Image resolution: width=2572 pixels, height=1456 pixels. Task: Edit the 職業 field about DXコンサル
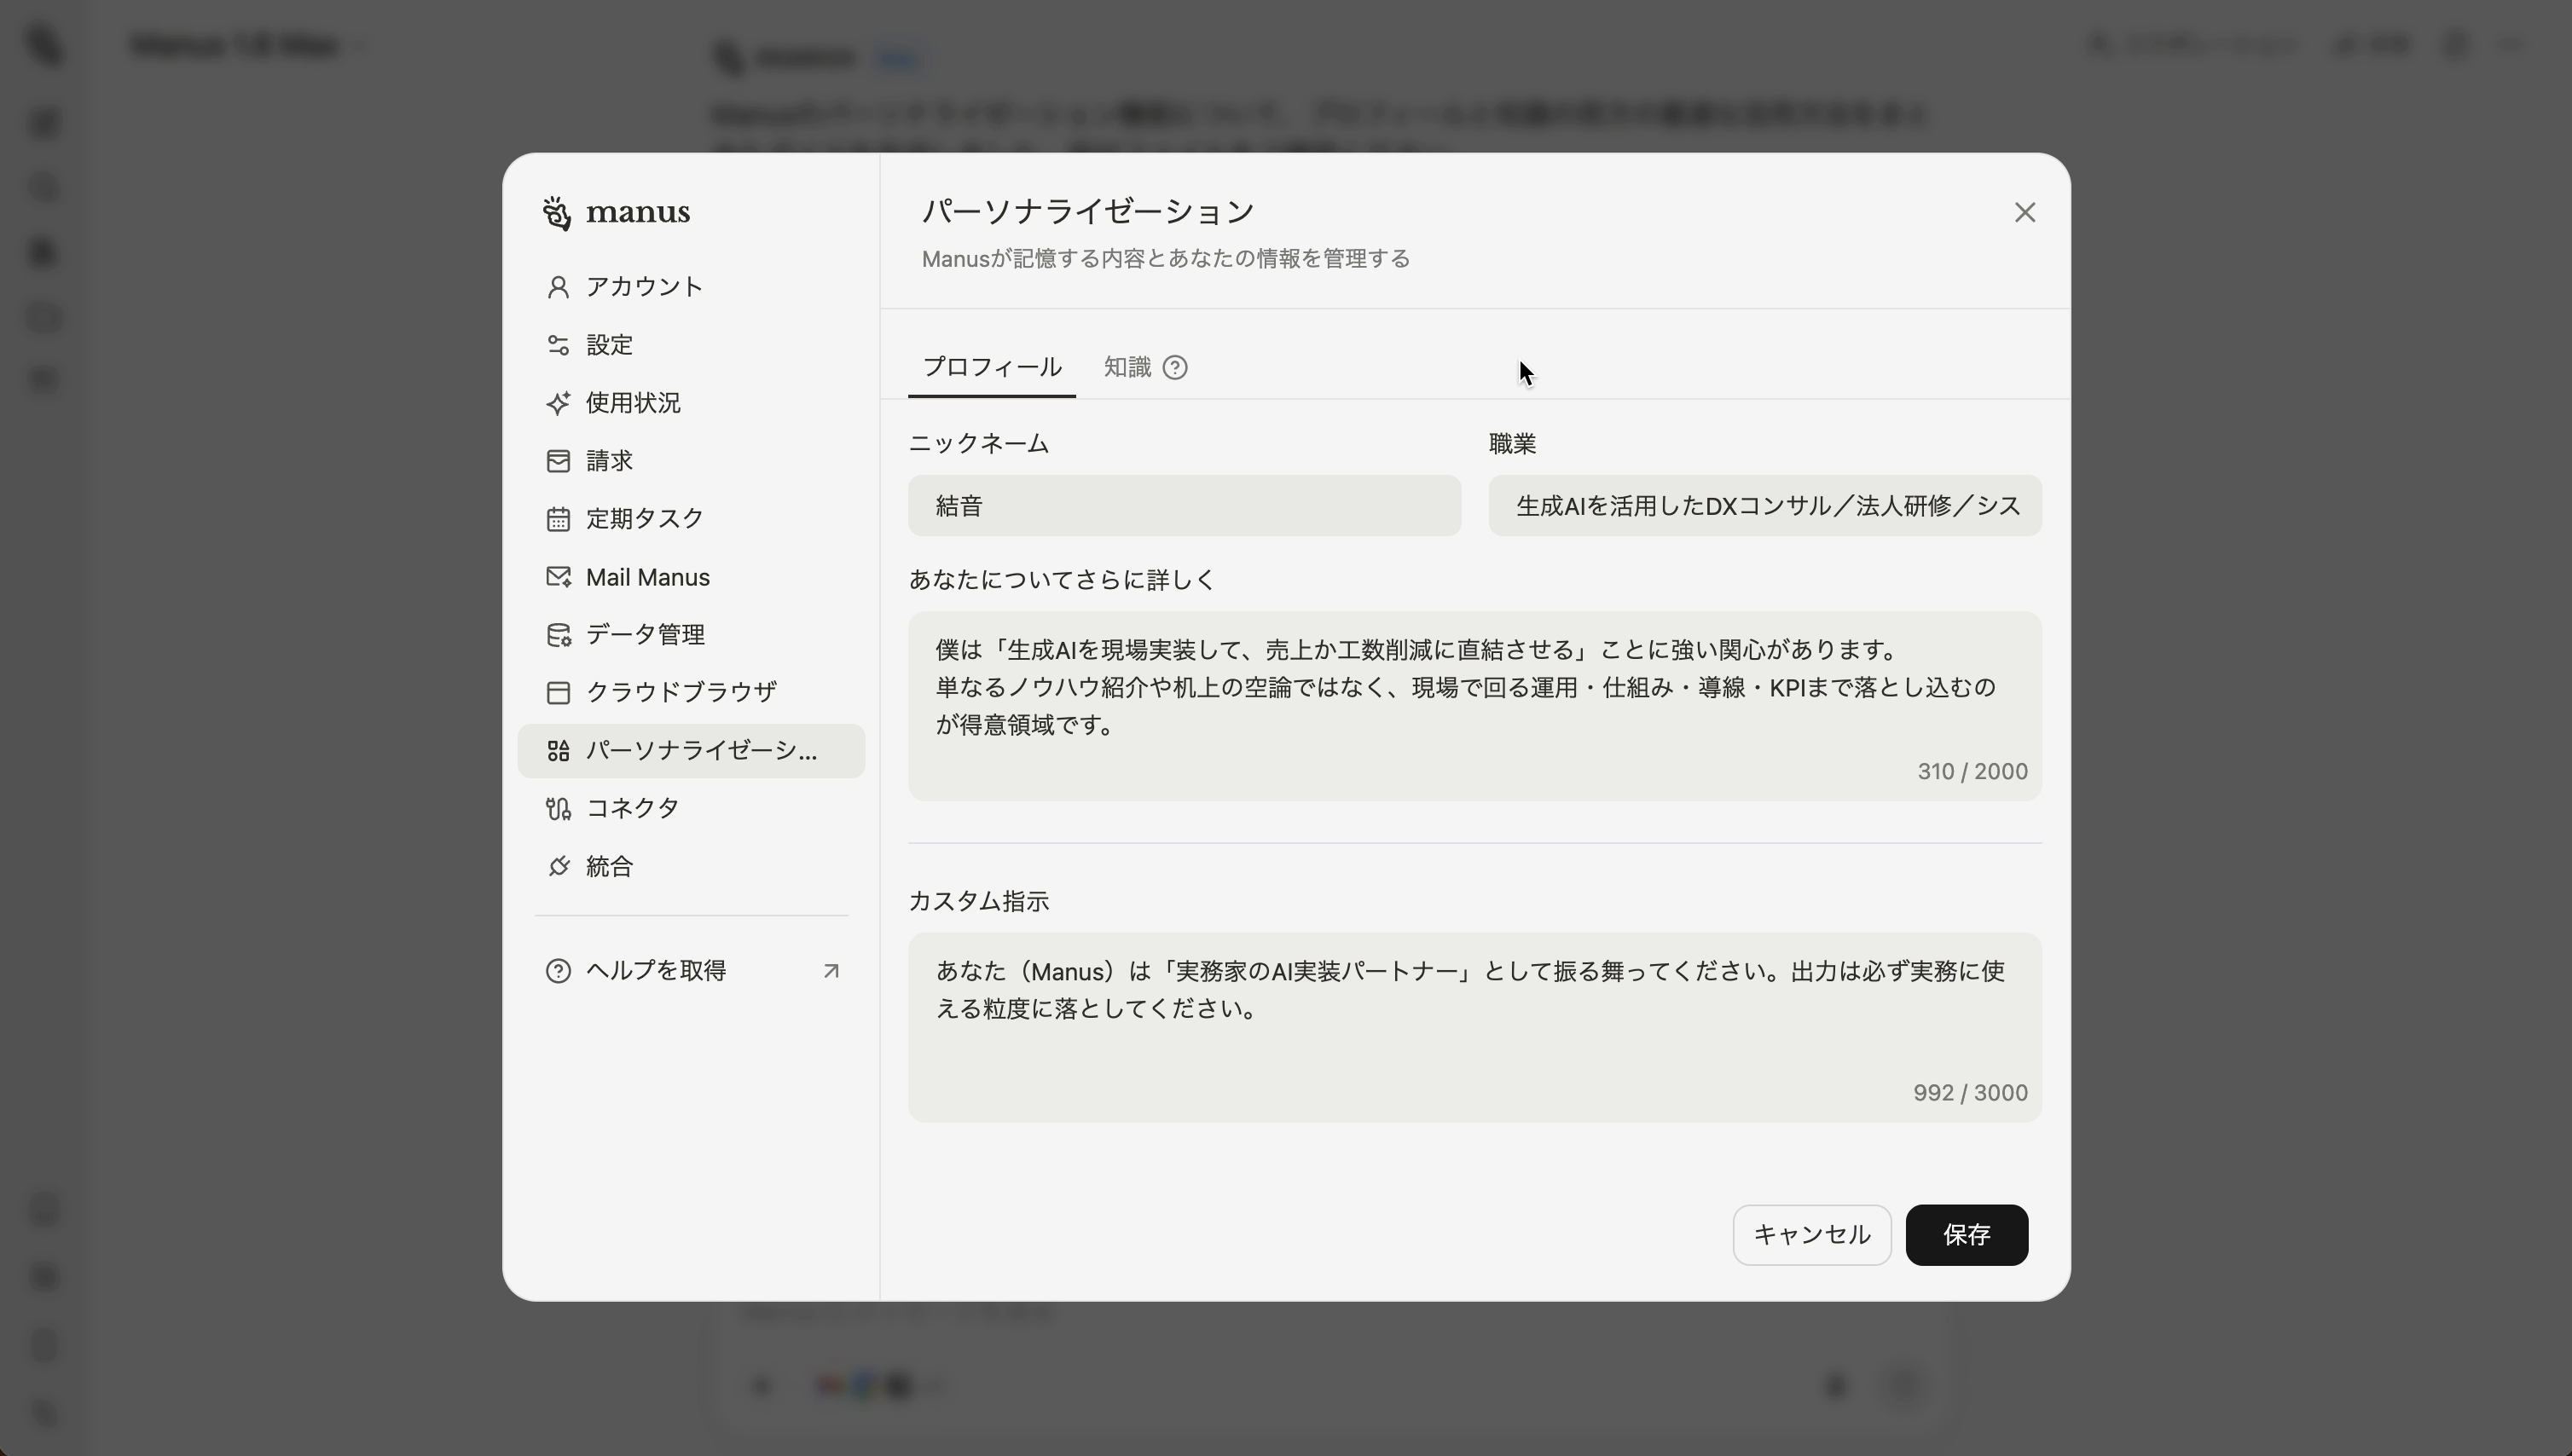(x=1764, y=506)
